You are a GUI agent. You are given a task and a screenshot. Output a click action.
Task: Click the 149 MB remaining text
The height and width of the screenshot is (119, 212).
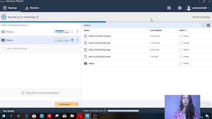(x=201, y=17)
